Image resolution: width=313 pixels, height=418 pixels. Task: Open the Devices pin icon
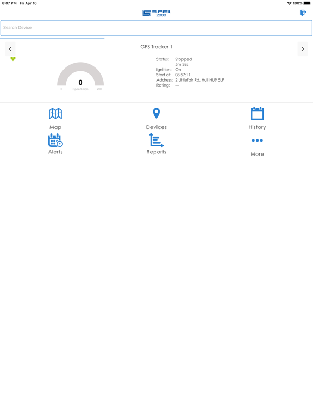coord(156,113)
